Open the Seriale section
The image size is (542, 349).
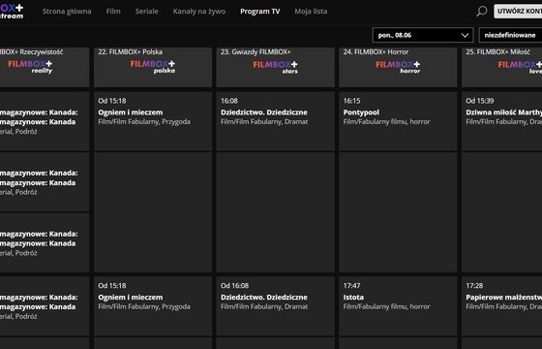(x=146, y=12)
